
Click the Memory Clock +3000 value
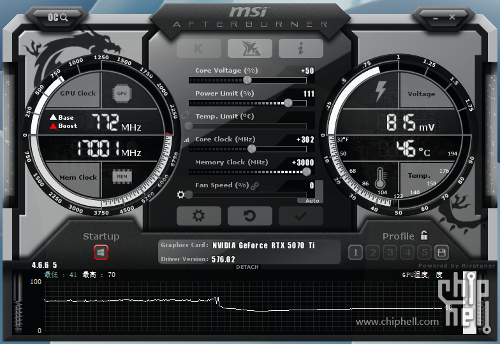tap(303, 162)
